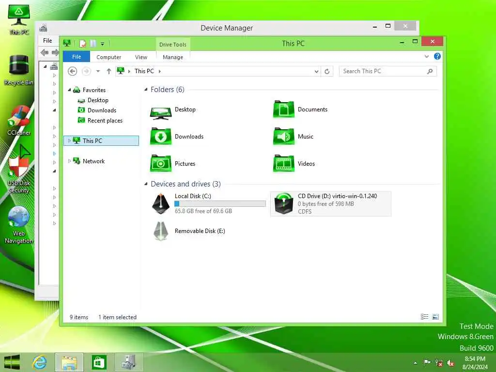Viewport: 496px width, 372px height.
Task: Open the CCleaner desktop shortcut
Action: 19,120
